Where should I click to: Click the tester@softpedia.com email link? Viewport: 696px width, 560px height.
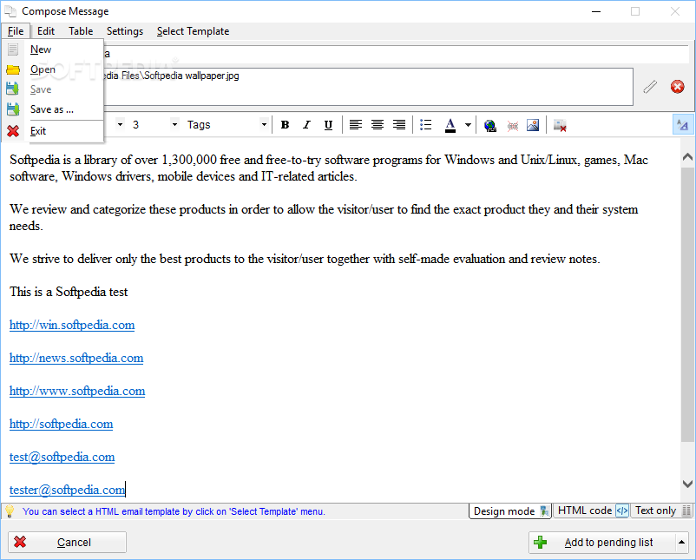67,490
